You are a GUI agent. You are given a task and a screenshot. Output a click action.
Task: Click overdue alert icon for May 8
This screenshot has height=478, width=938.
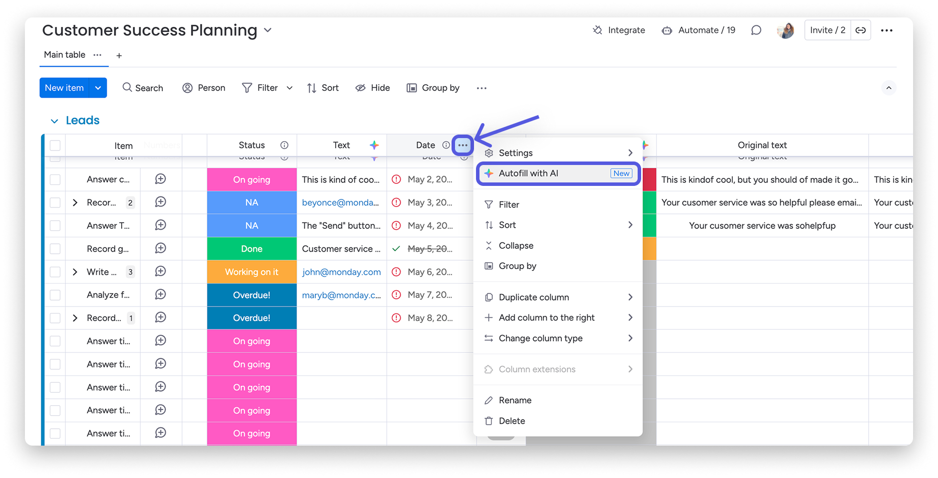tap(396, 318)
